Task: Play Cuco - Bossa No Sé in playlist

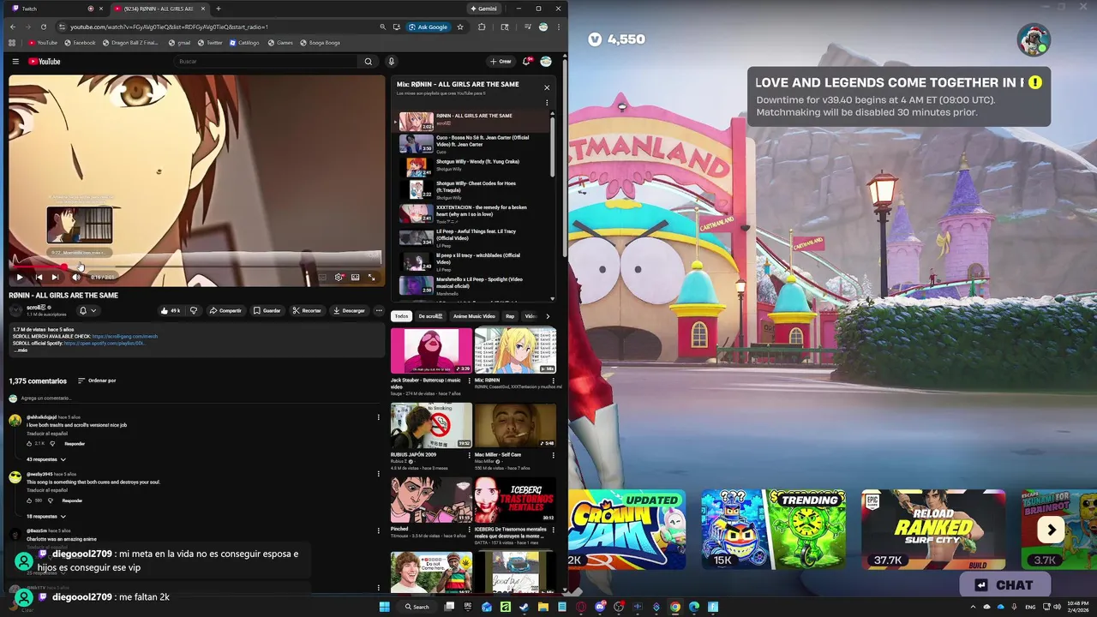Action: [x=471, y=143]
